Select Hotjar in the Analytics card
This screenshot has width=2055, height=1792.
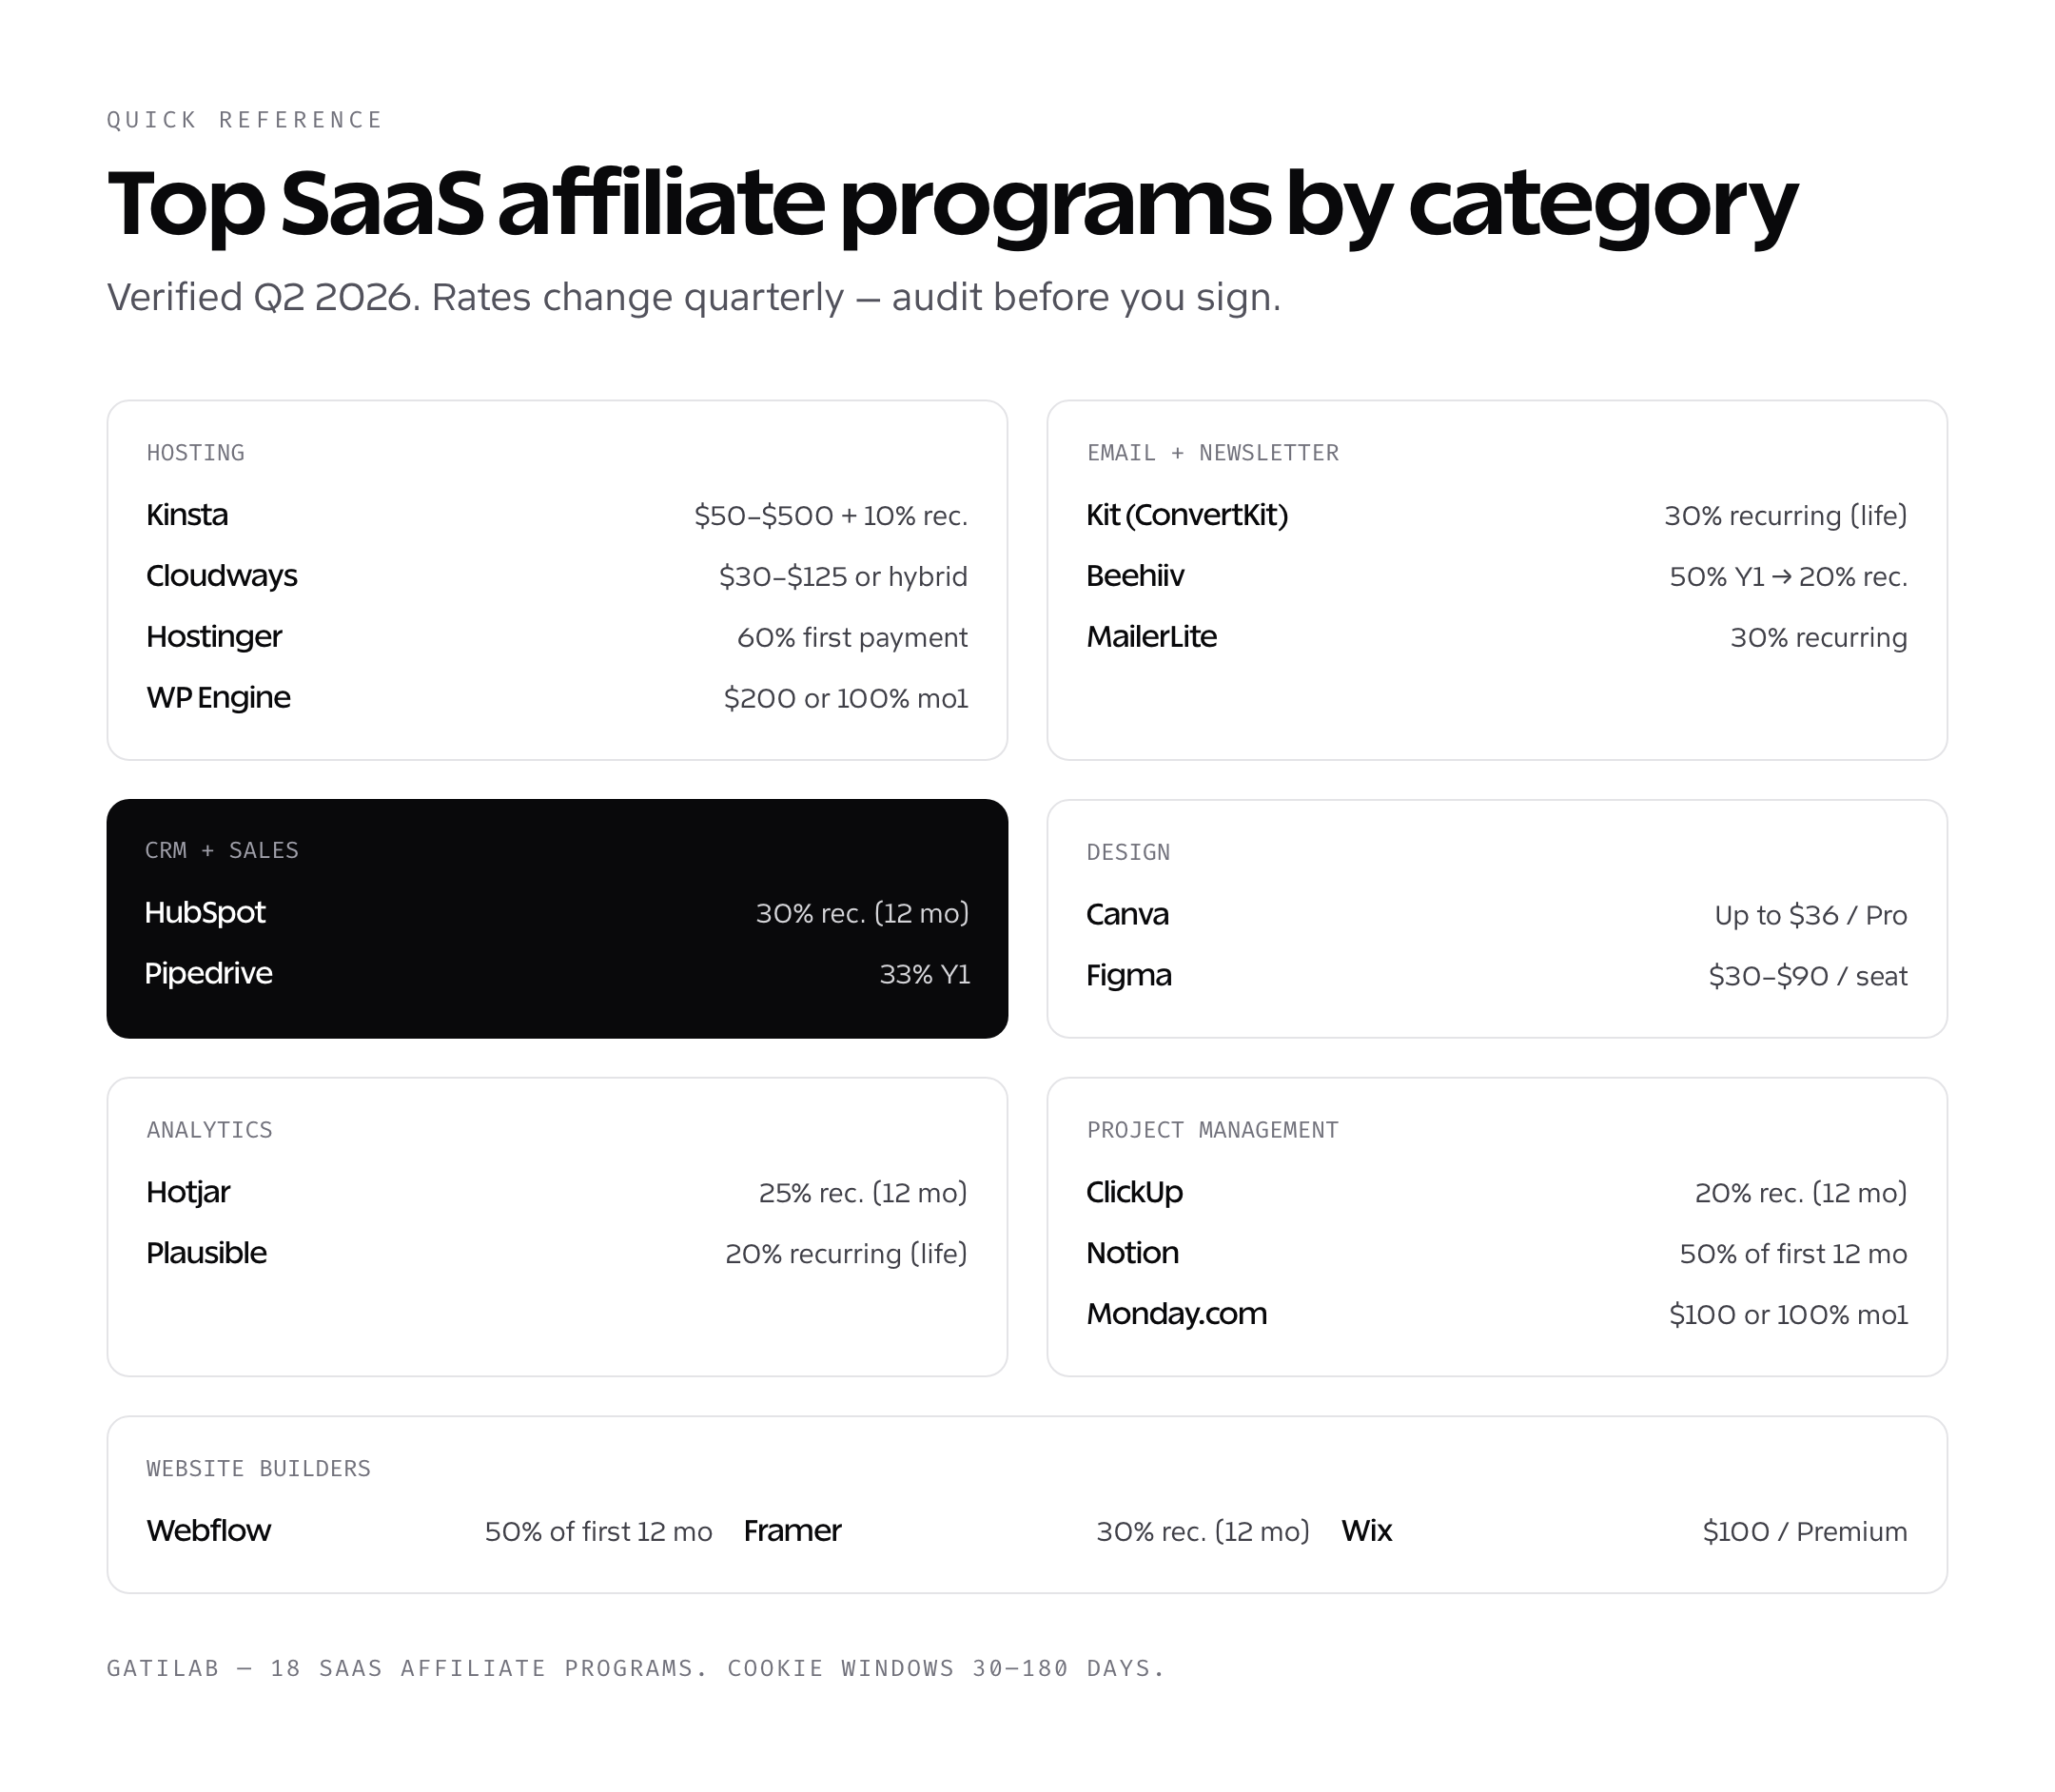pyautogui.click(x=188, y=1192)
